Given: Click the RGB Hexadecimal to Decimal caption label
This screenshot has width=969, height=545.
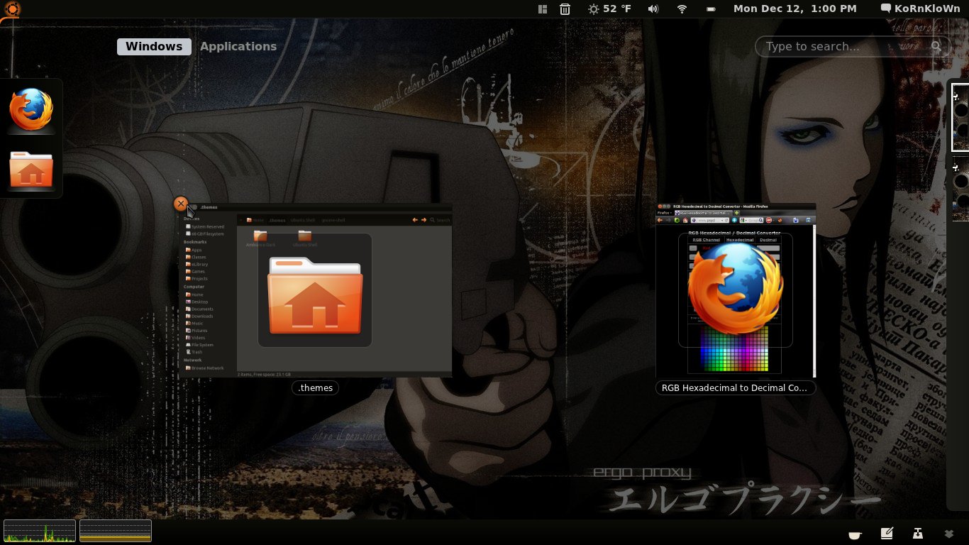Looking at the screenshot, I should 735,387.
